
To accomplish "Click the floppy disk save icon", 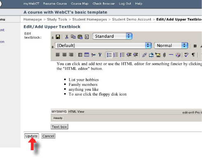I will tap(58, 37).
